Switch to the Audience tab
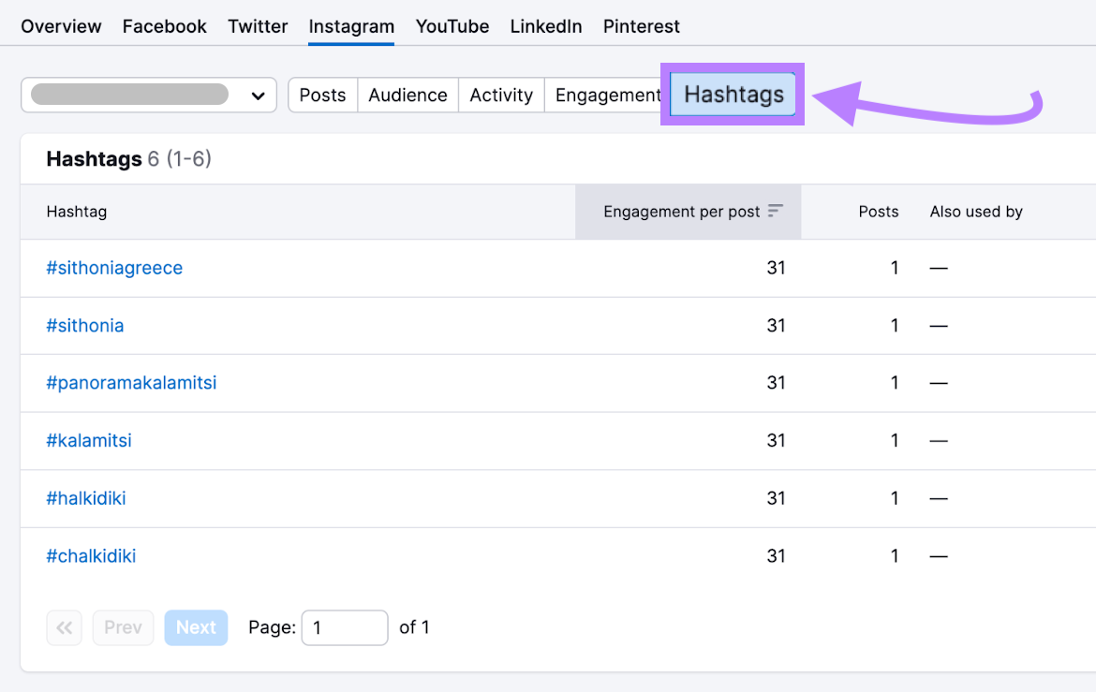This screenshot has height=692, width=1096. click(407, 95)
